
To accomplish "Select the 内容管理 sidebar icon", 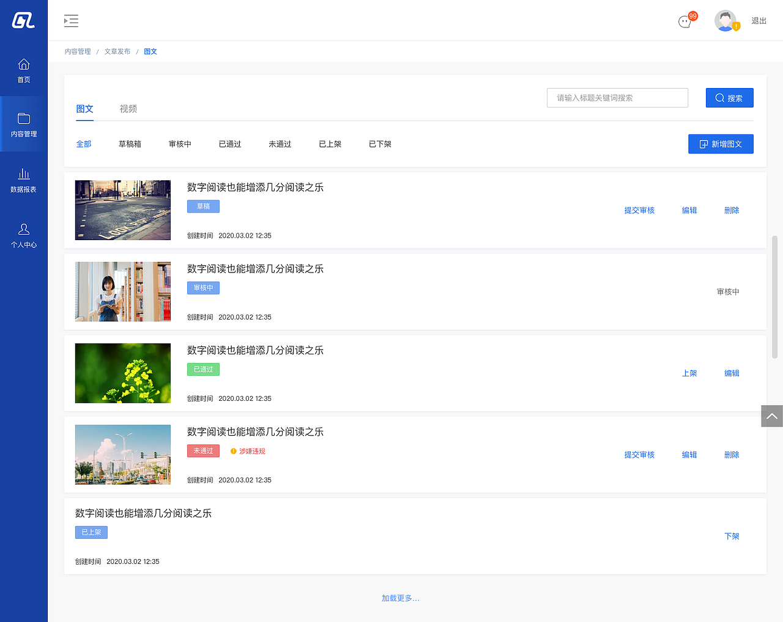I will (23, 124).
